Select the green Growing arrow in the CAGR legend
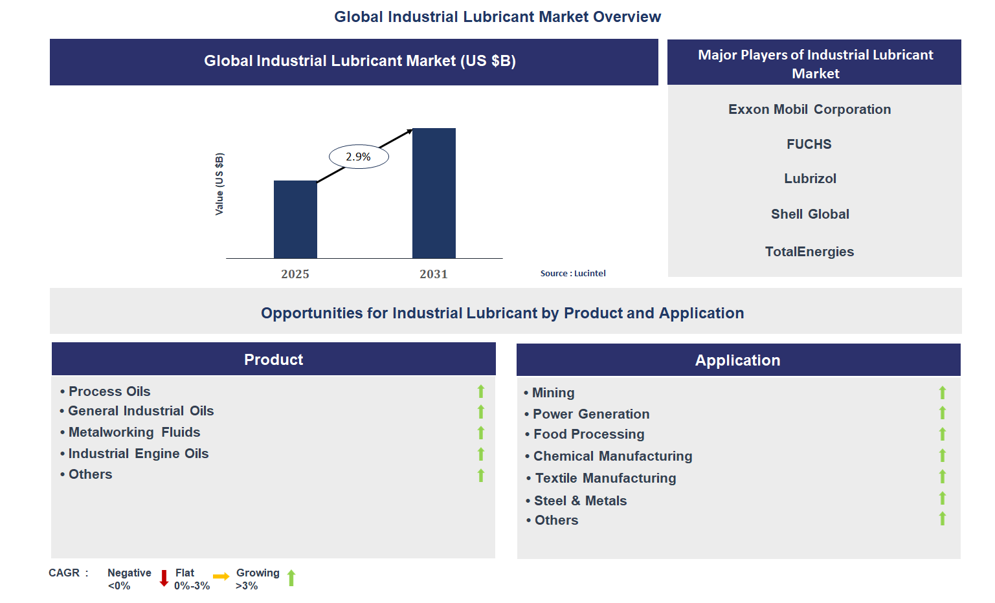This screenshot has width=995, height=603. pyautogui.click(x=292, y=578)
